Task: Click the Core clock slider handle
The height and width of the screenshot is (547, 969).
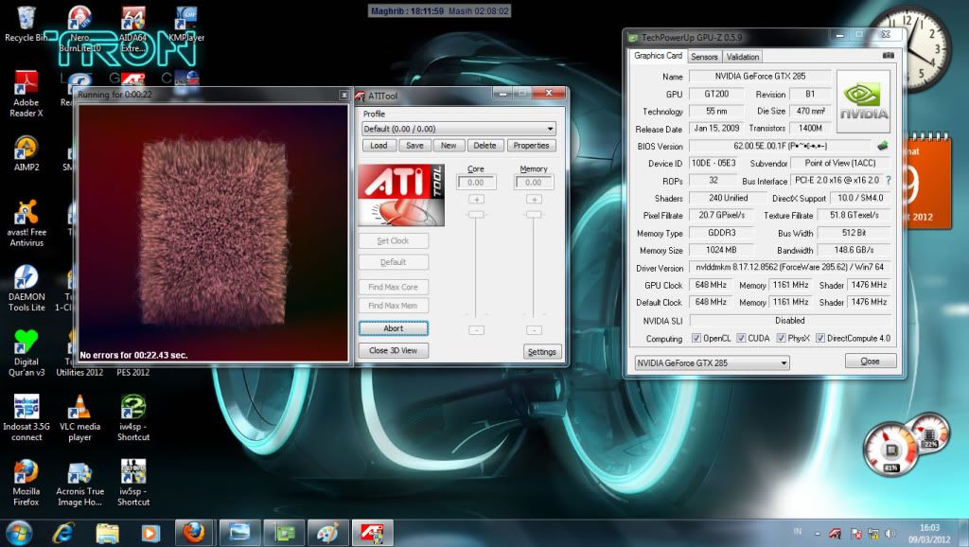Action: [476, 215]
